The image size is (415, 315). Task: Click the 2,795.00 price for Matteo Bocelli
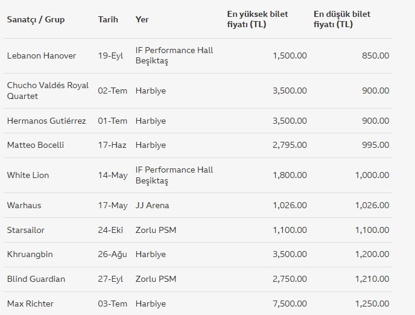point(290,145)
